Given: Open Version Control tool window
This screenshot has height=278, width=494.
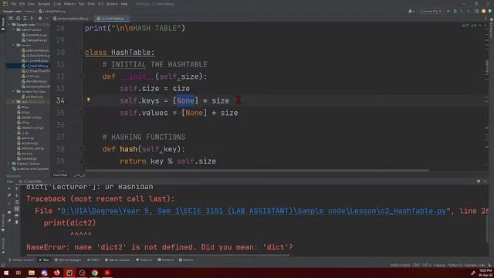Looking at the screenshot, I should pos(21,260).
